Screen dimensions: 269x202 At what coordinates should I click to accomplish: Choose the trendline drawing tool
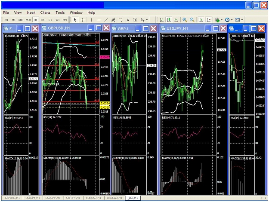pyautogui.click(x=106, y=20)
